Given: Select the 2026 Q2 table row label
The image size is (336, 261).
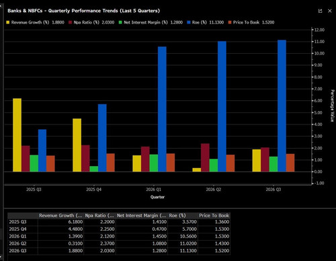Looking at the screenshot, I should pos(17,244).
